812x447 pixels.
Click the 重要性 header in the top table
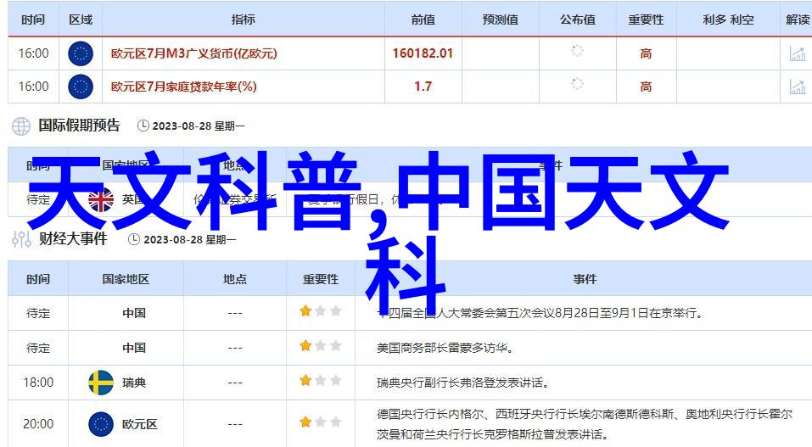646,20
